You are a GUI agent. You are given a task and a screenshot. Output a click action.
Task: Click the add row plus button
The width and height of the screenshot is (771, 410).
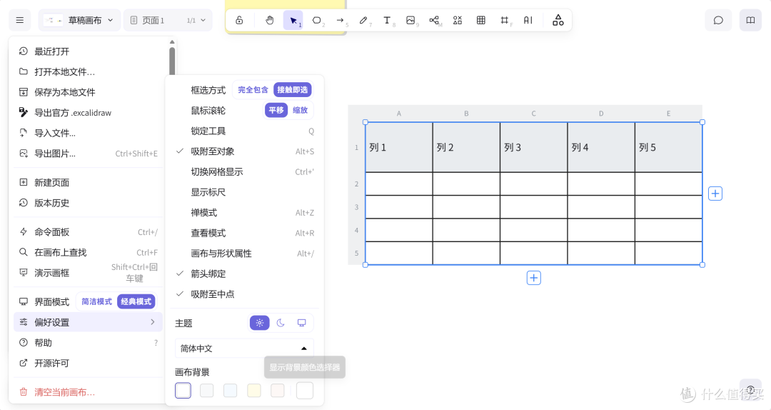tap(533, 278)
